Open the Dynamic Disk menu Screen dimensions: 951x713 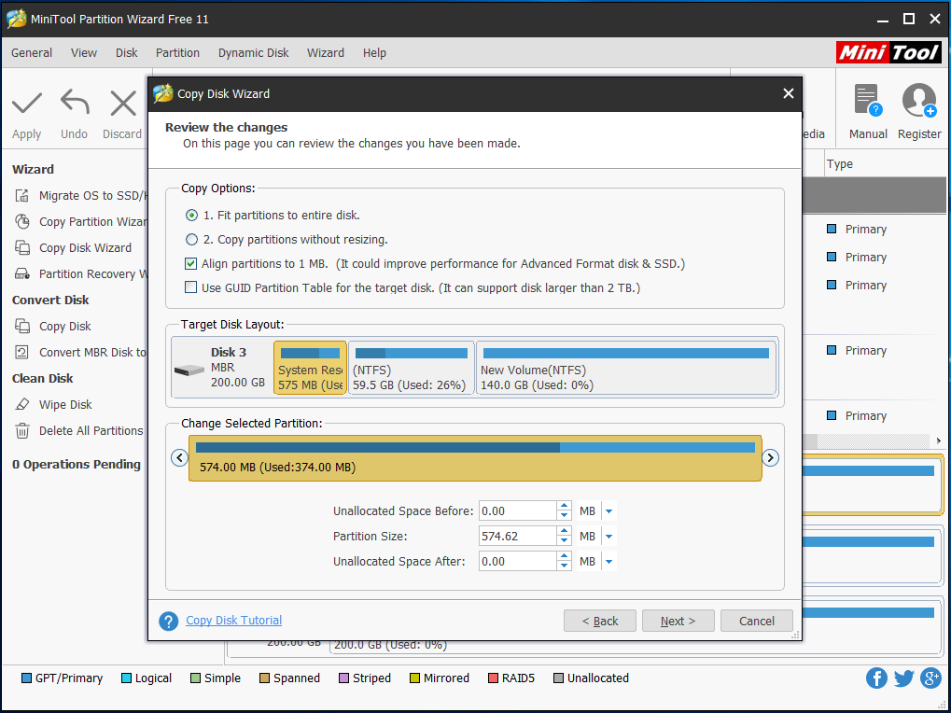pyautogui.click(x=253, y=53)
